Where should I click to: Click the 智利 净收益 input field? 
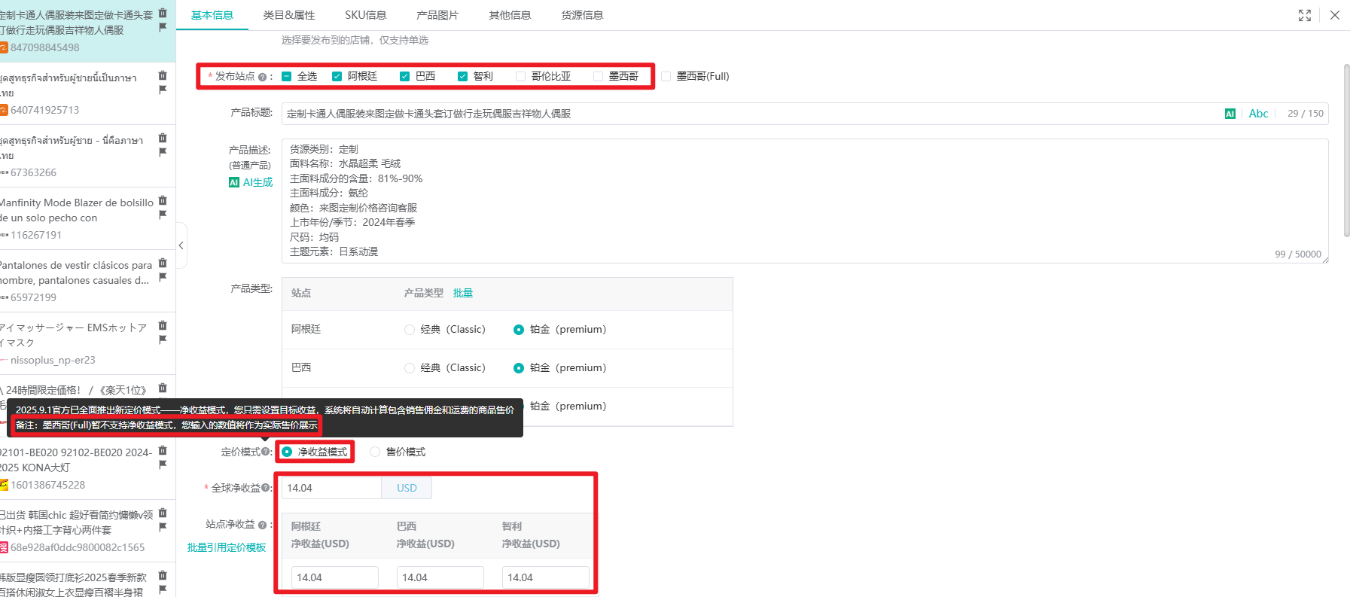pos(546,577)
